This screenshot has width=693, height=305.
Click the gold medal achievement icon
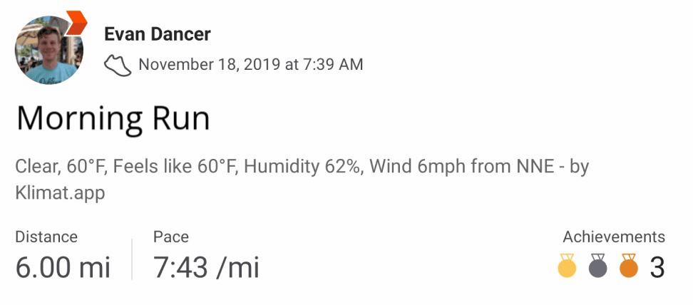pyautogui.click(x=567, y=266)
